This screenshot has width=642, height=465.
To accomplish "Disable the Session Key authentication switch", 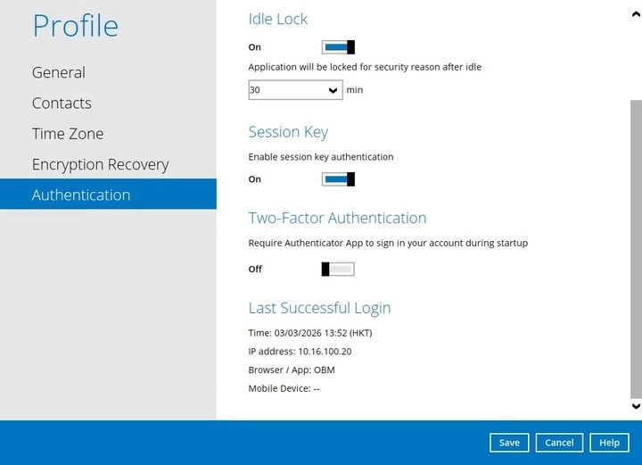I will 338,179.
